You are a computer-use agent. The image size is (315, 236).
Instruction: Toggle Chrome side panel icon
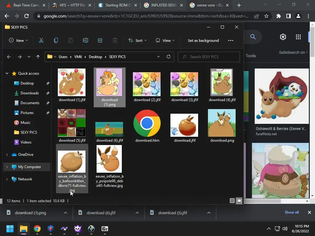point(289,16)
